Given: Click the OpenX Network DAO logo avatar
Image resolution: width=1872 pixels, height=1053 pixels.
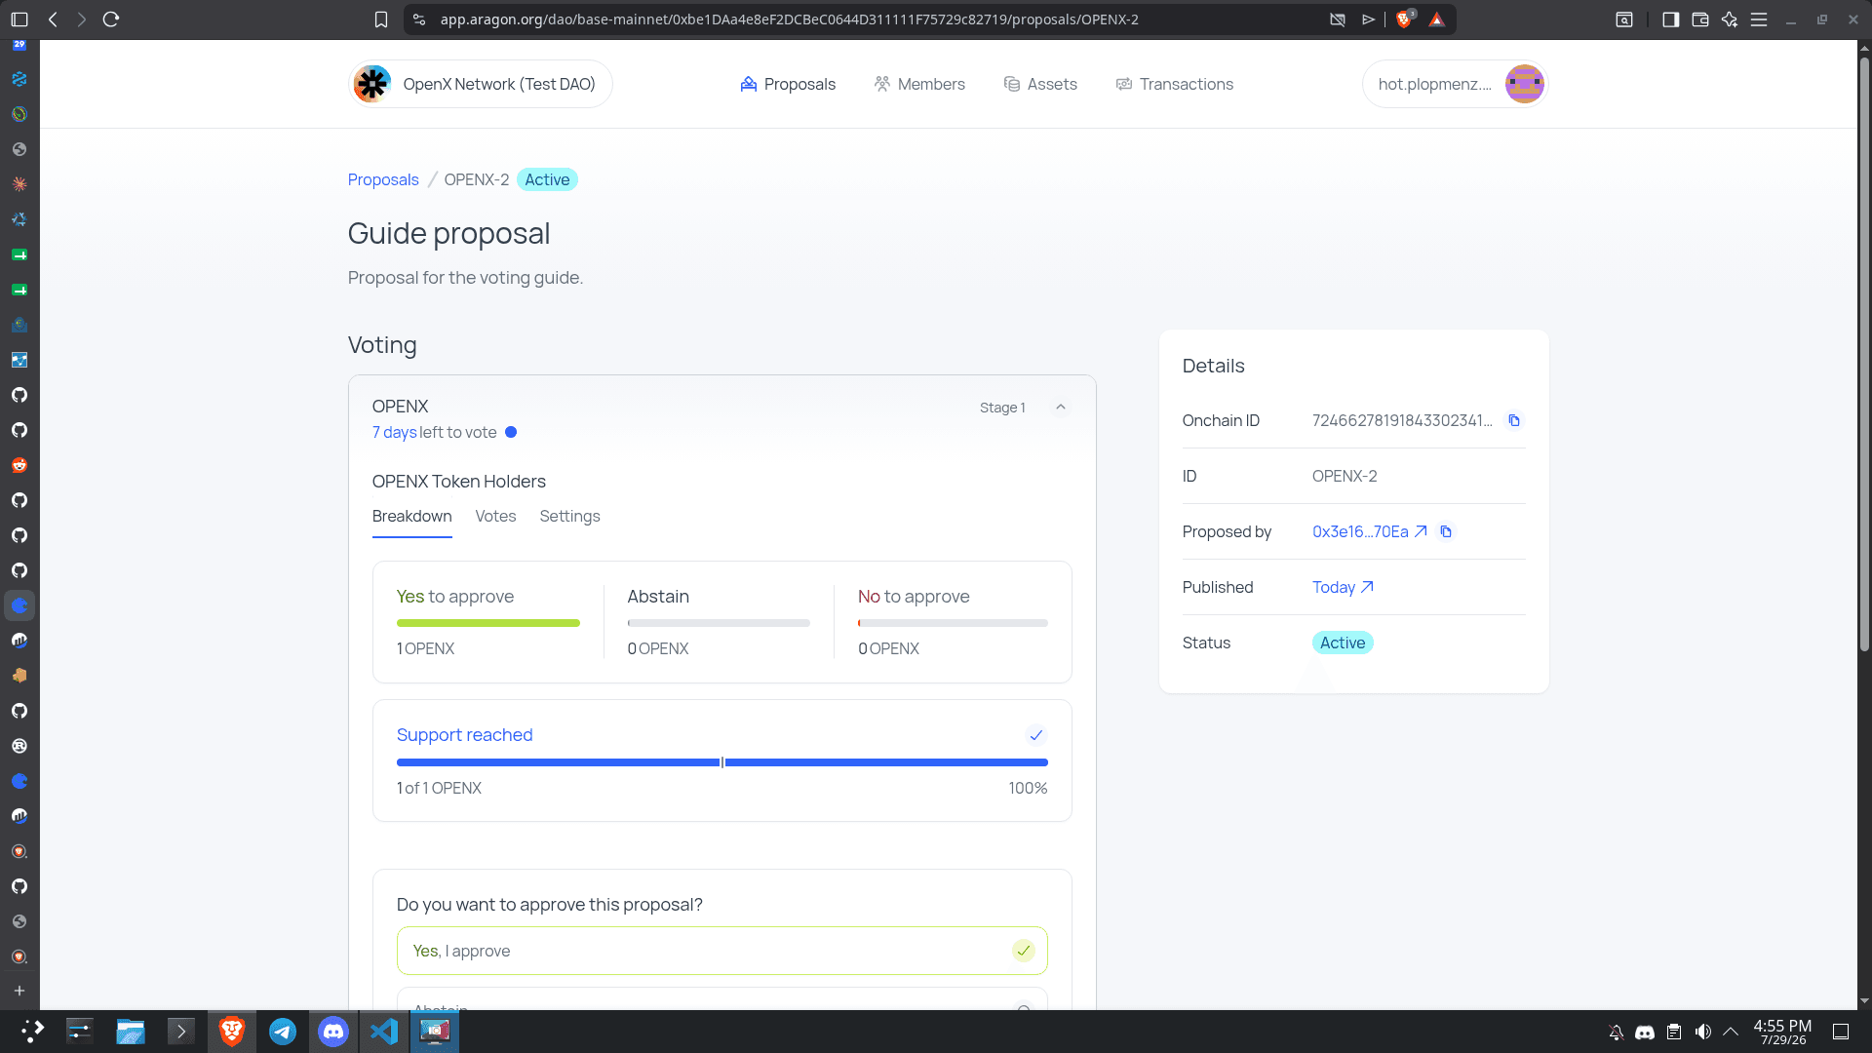Looking at the screenshot, I should point(372,84).
